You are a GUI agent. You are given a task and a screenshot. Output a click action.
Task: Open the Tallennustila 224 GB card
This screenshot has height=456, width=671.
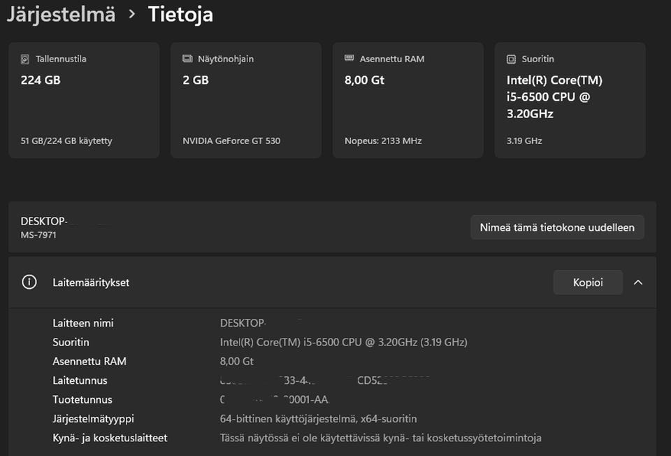(84, 100)
